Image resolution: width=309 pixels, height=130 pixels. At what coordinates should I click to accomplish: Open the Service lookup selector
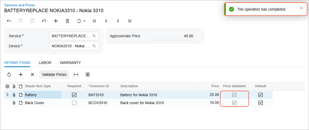click(x=94, y=36)
